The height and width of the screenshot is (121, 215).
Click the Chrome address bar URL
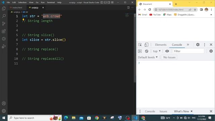pos(171,10)
